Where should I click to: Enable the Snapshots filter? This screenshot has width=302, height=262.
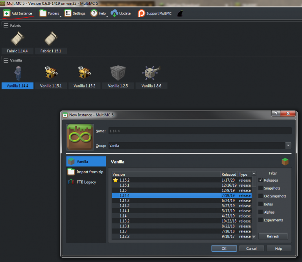point(261,188)
